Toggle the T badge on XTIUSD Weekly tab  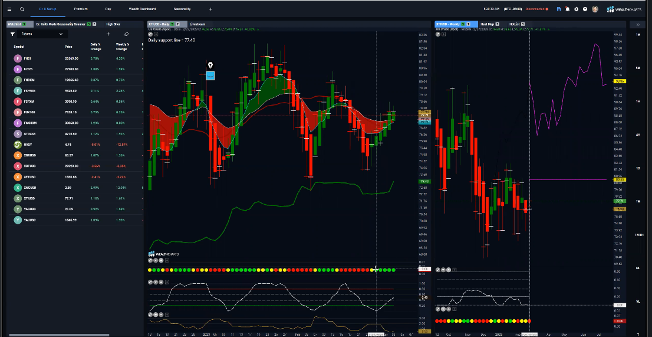(x=469, y=24)
